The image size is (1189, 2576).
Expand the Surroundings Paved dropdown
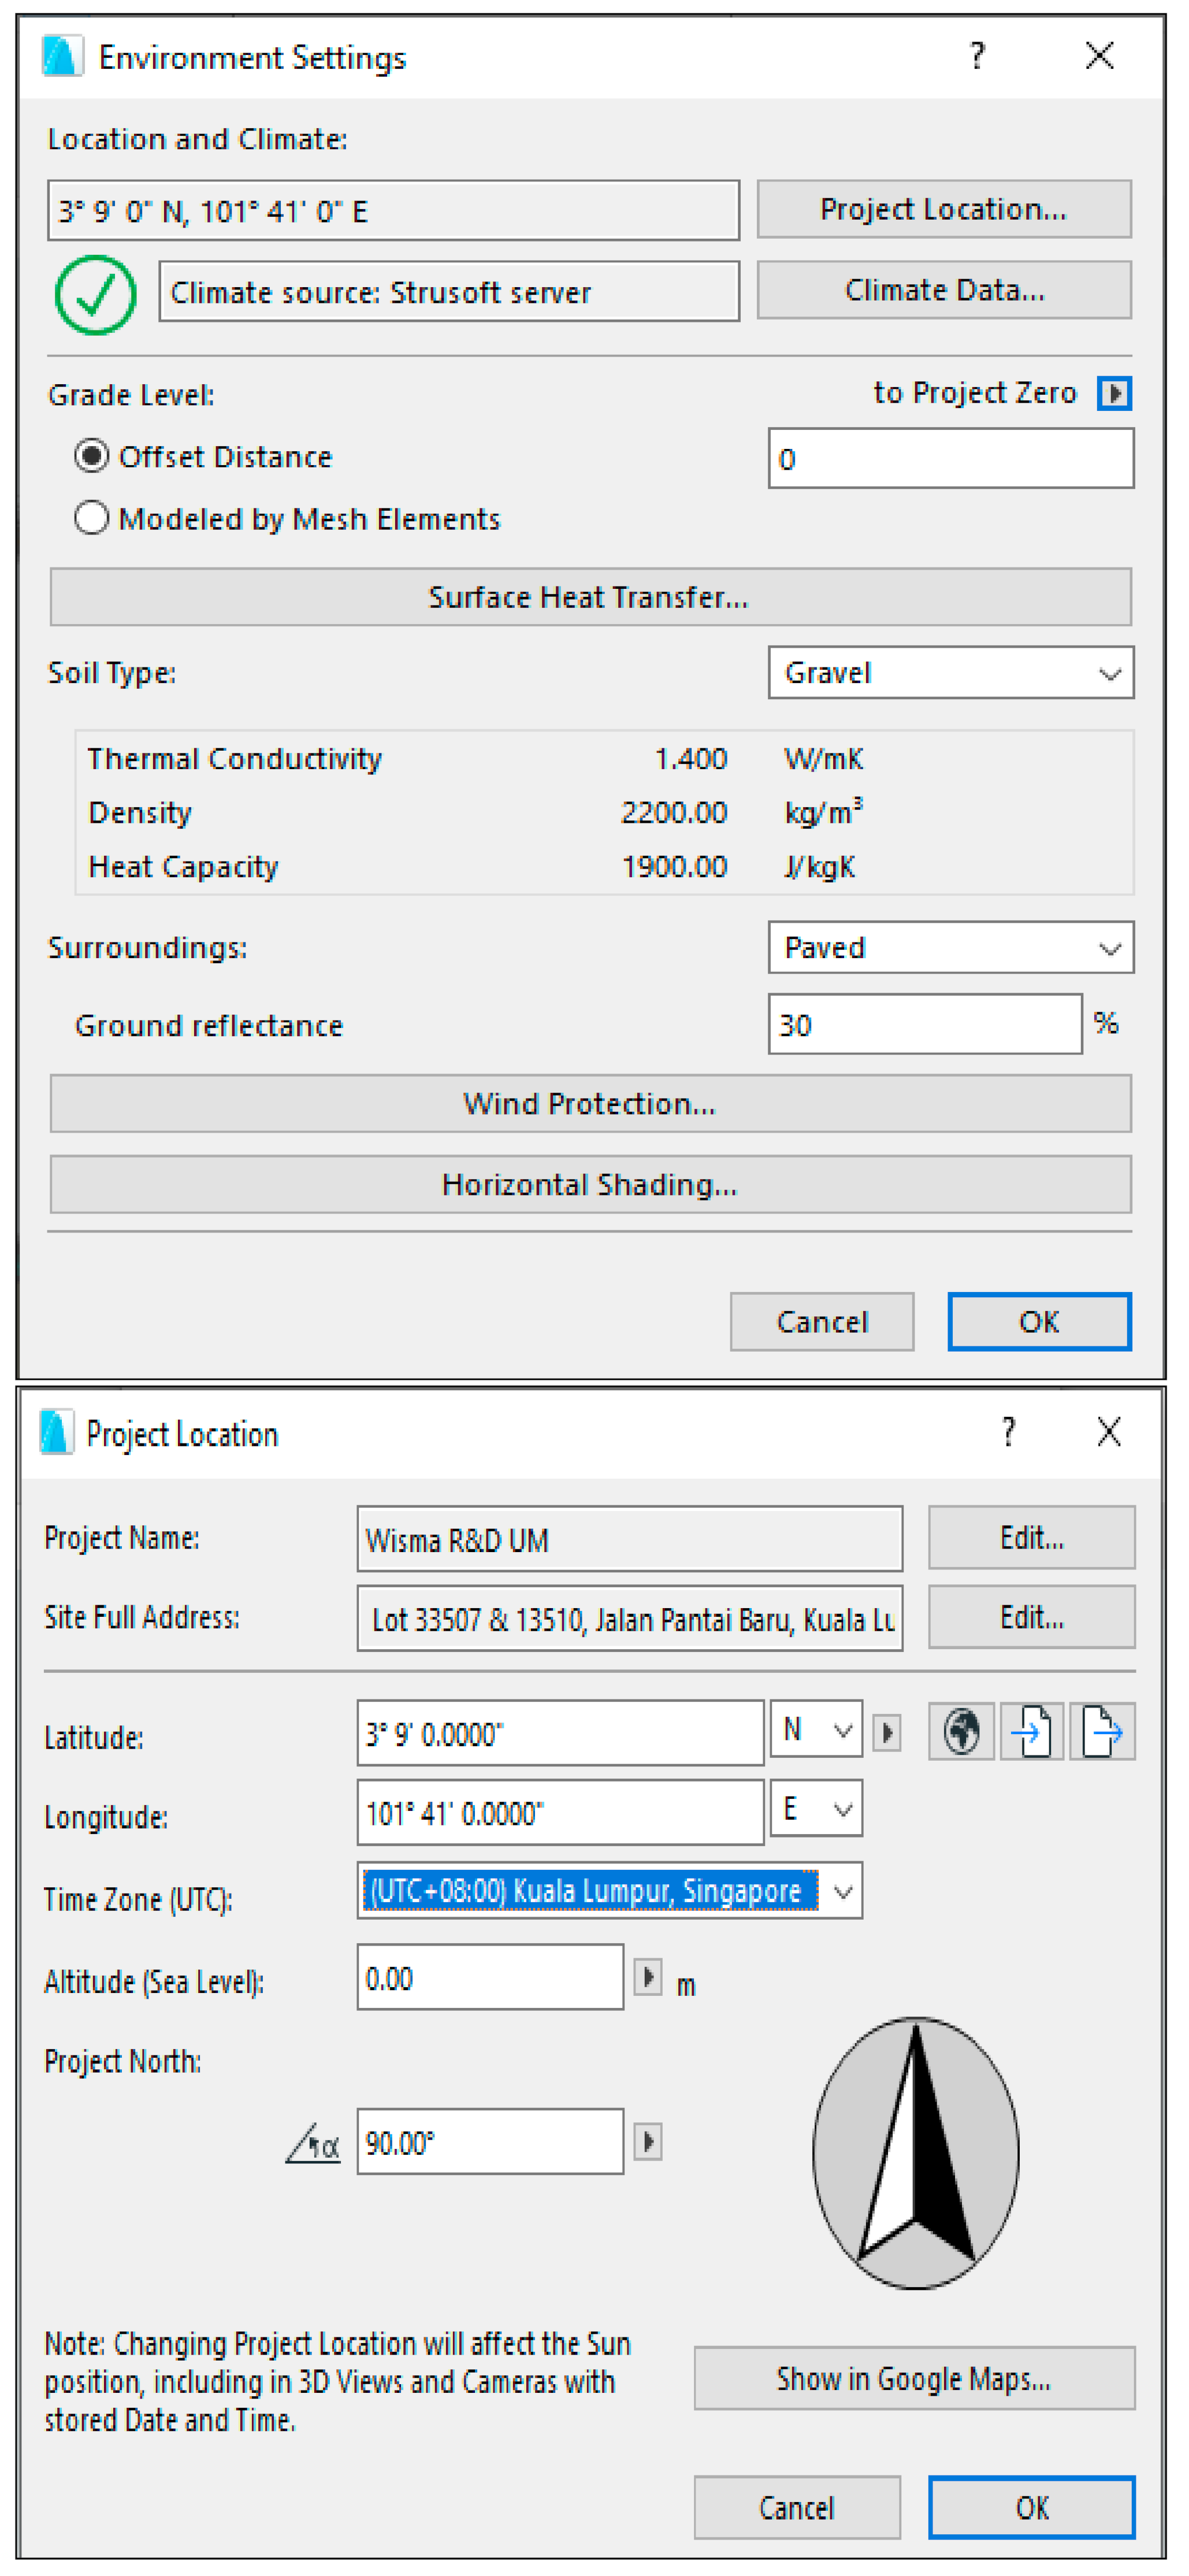950,947
